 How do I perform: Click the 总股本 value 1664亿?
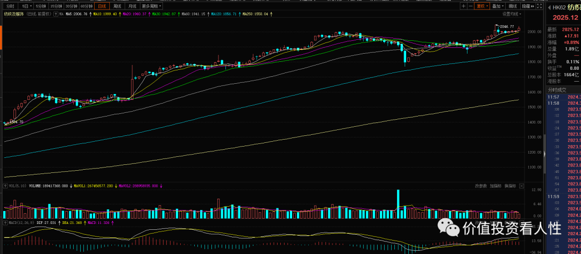click(x=572, y=75)
